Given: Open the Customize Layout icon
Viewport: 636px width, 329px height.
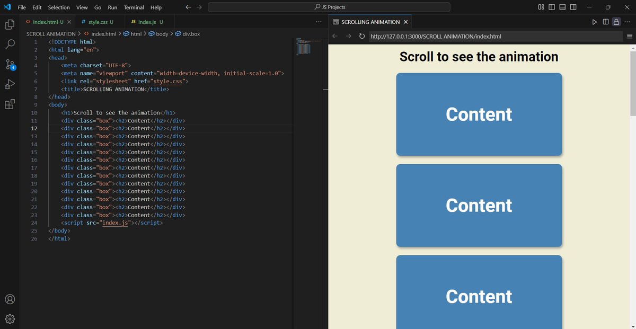Looking at the screenshot, I should (541, 7).
